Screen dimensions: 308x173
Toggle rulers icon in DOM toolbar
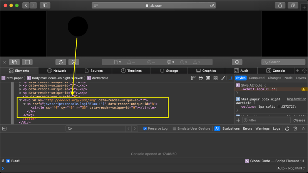(193, 78)
